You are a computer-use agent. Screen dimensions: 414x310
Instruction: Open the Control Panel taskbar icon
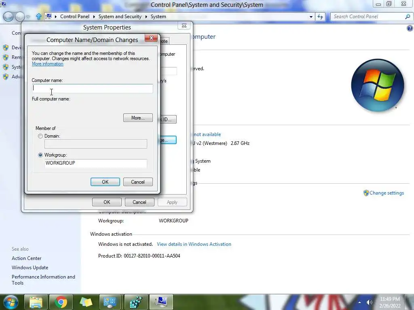click(x=110, y=302)
